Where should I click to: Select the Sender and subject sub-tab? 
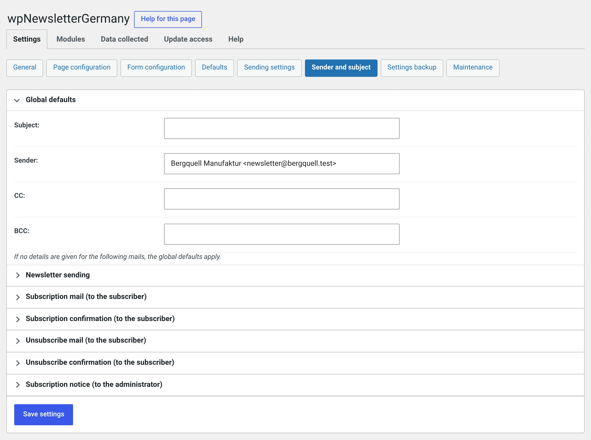tap(341, 68)
